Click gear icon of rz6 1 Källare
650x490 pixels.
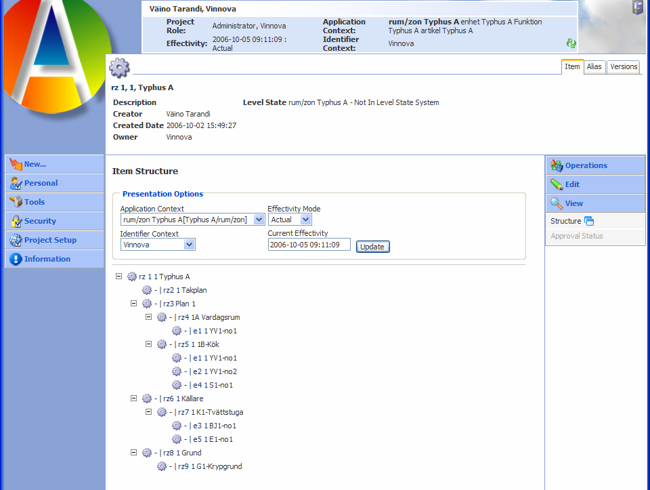pyautogui.click(x=147, y=399)
